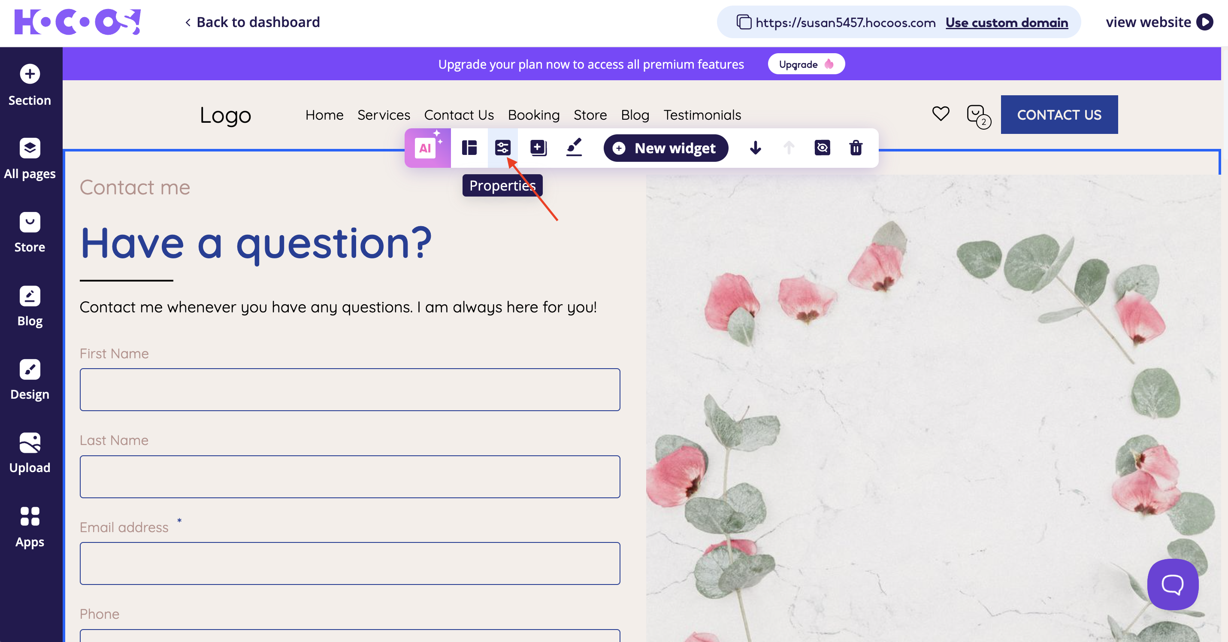Open the section design brush icon

pyautogui.click(x=574, y=147)
